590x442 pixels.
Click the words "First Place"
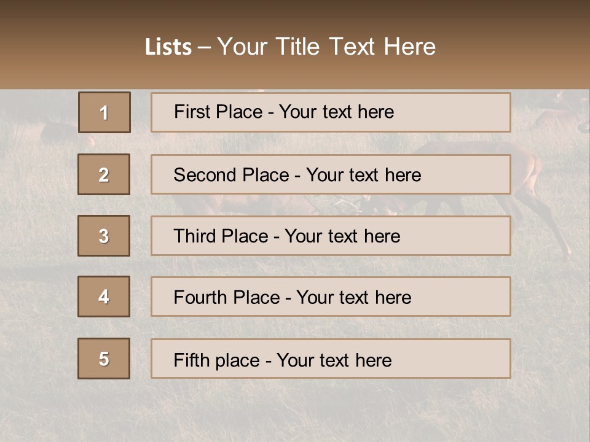(218, 112)
